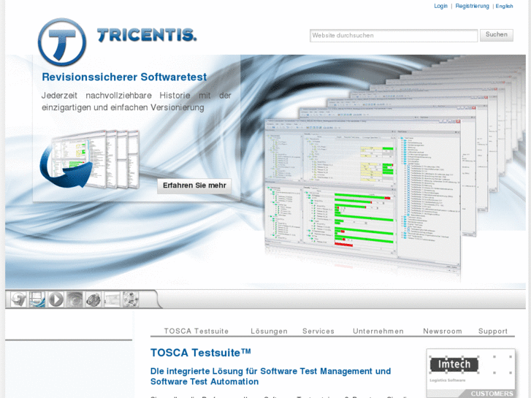531x398 pixels.
Task: Click the integrierte Lösung subheading text
Action: click(270, 376)
